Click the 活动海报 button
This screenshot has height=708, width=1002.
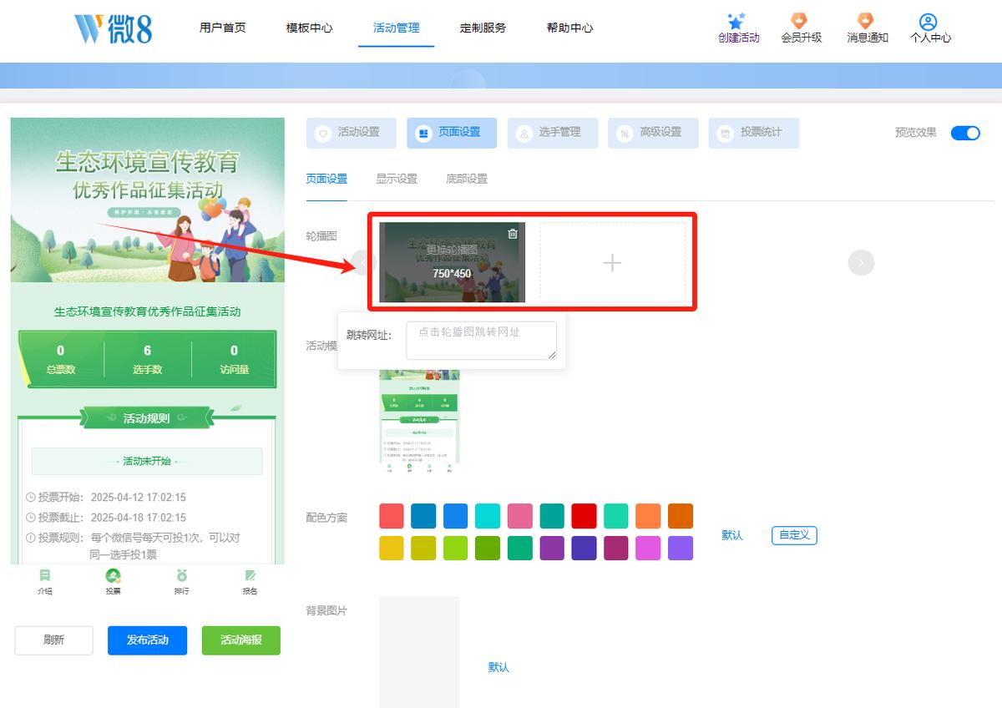click(x=241, y=640)
